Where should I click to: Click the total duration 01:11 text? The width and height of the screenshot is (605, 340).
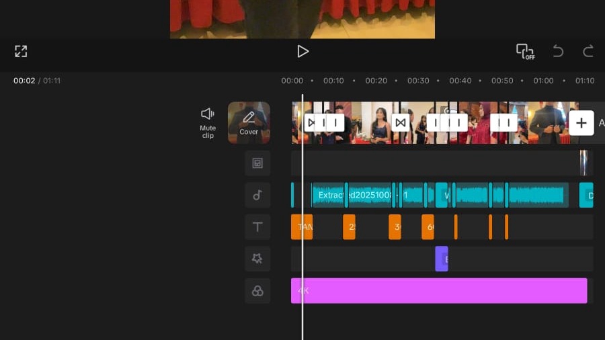pos(52,81)
